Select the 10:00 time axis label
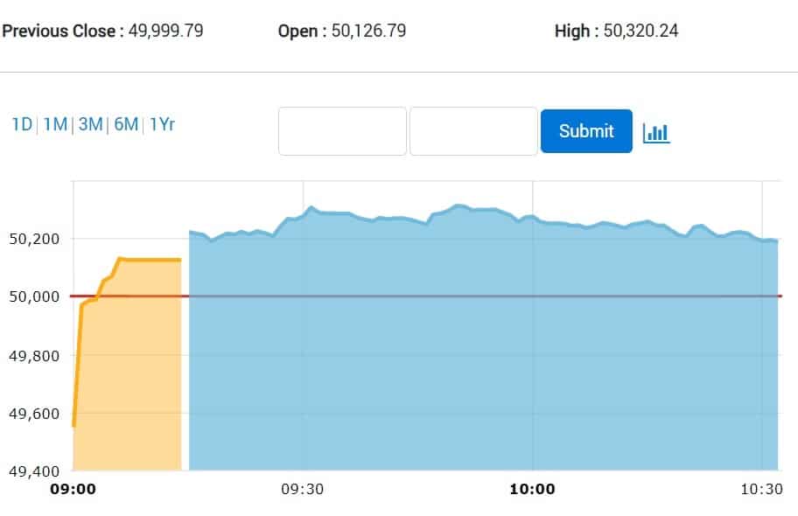The height and width of the screenshot is (516, 798). pyautogui.click(x=532, y=489)
